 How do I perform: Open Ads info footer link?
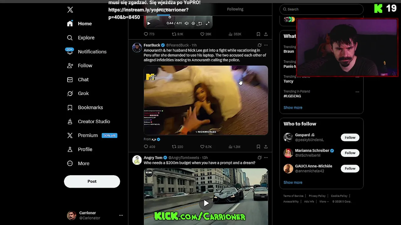pos(309,202)
